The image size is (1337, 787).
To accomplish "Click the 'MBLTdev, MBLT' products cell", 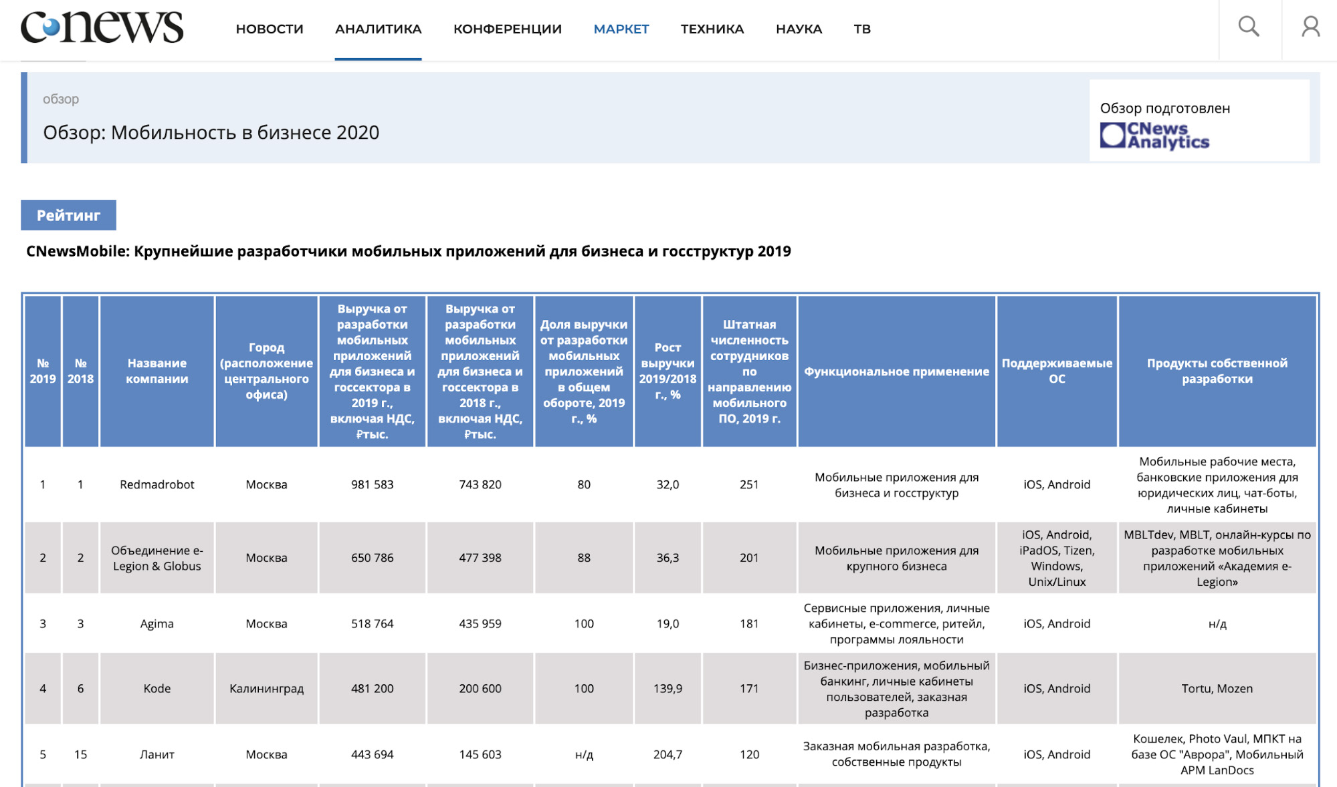I will click(x=1217, y=558).
